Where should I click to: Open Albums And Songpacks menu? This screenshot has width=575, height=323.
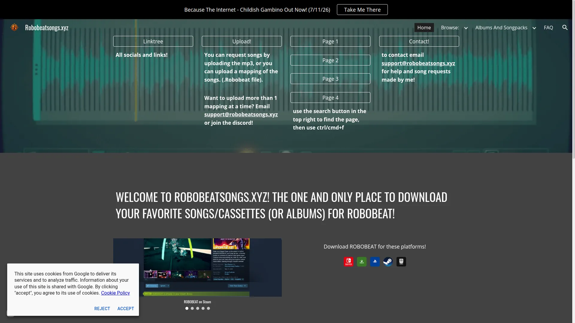(501, 28)
